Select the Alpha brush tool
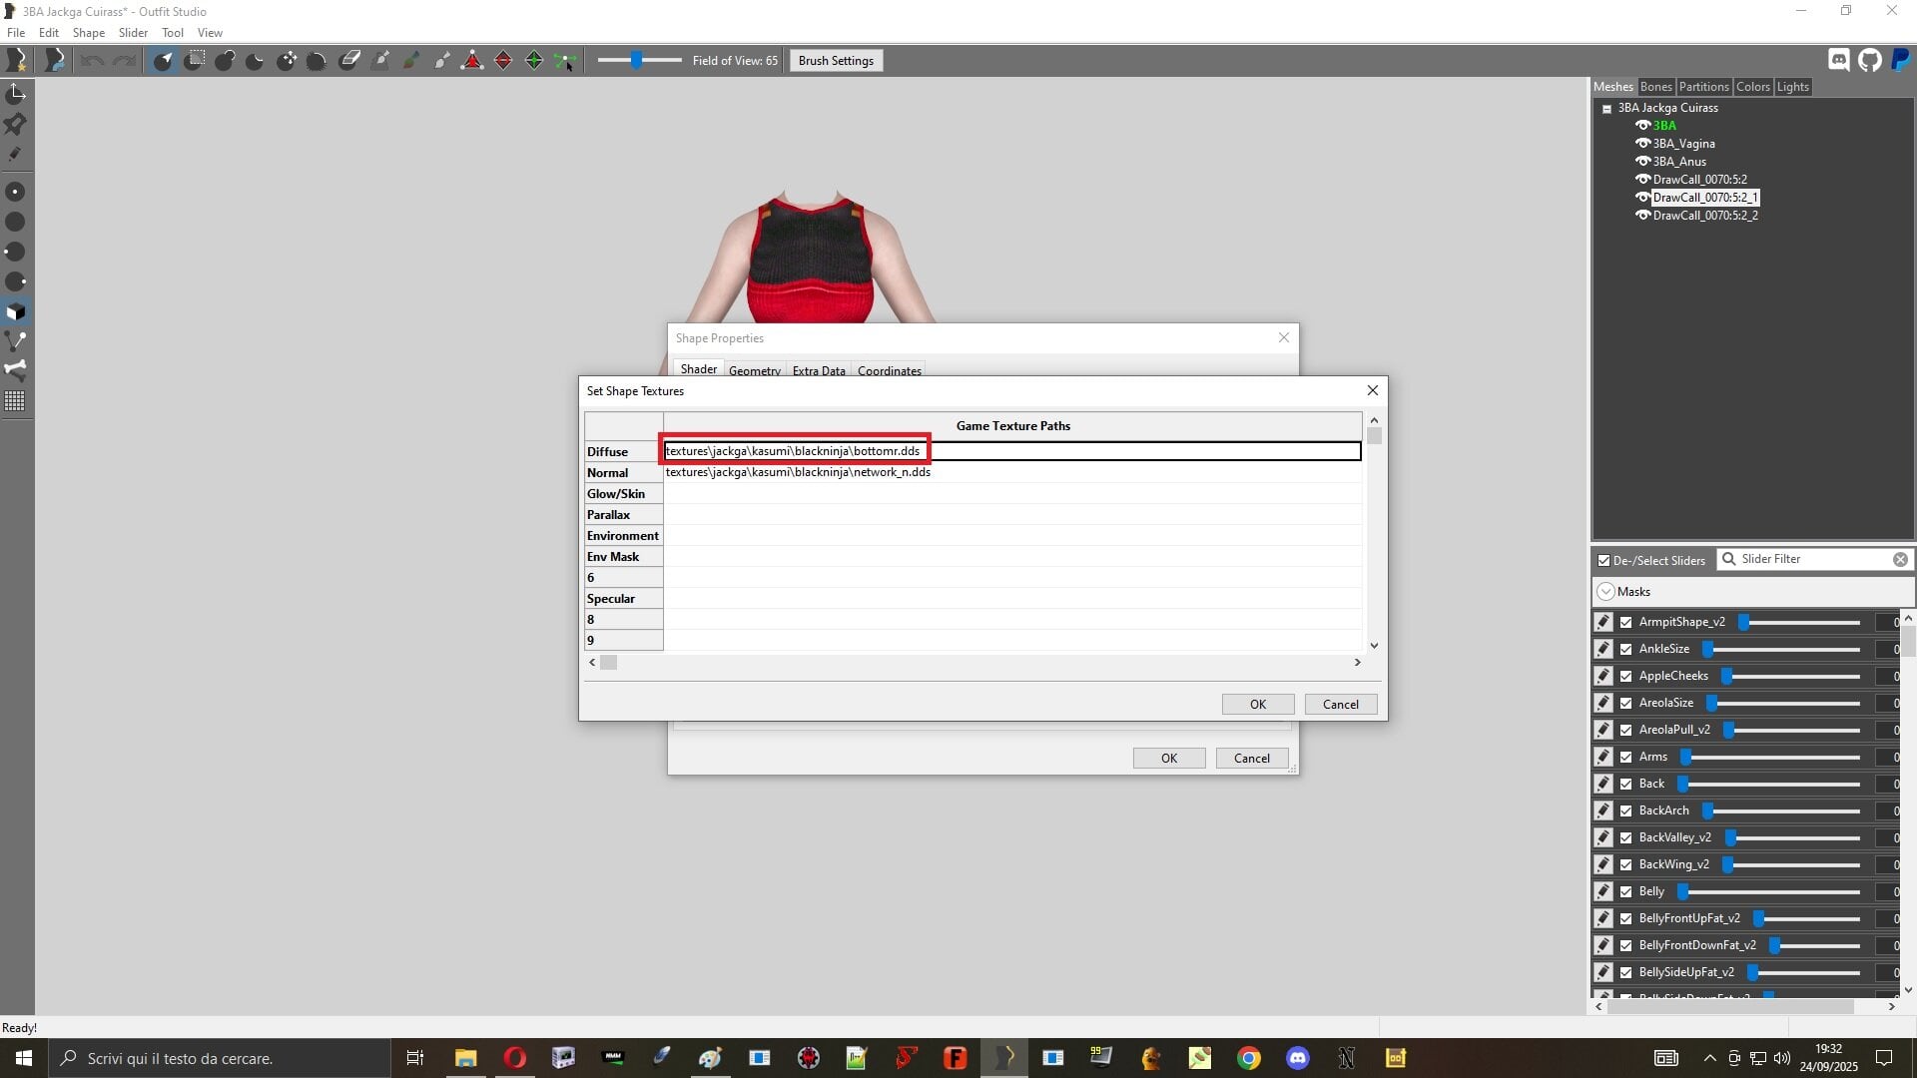The image size is (1917, 1078). 441,61
